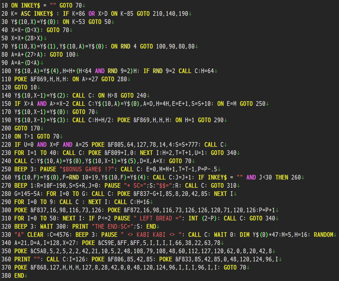Place cursor on the RANDOM keyword
The height and width of the screenshot is (281, 339).
tap(323, 235)
